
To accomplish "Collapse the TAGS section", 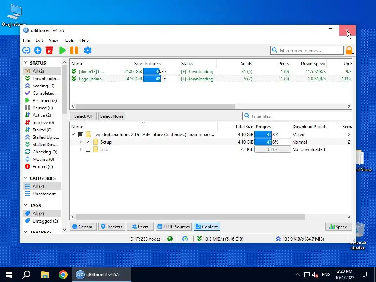I will point(26,205).
